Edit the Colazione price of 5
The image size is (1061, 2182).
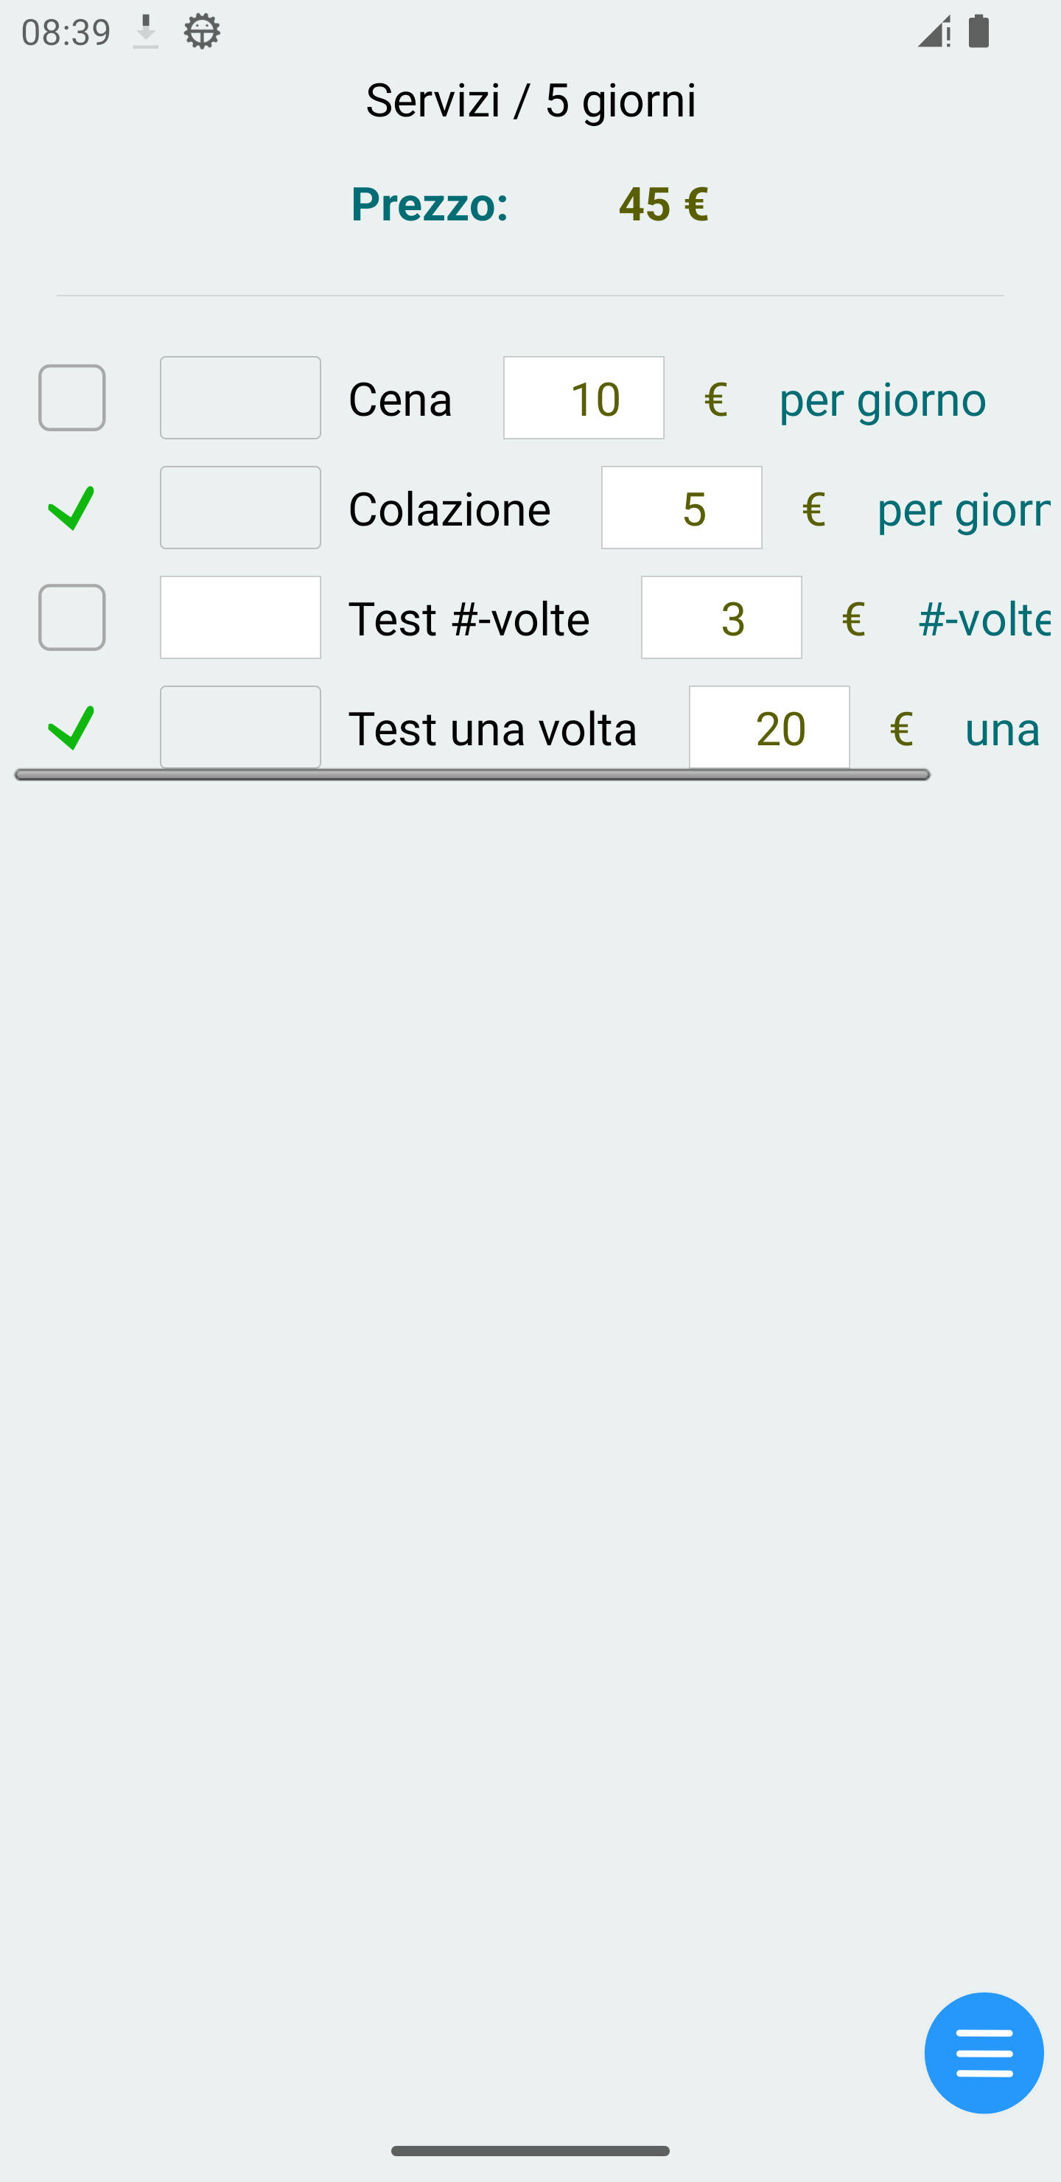[682, 508]
